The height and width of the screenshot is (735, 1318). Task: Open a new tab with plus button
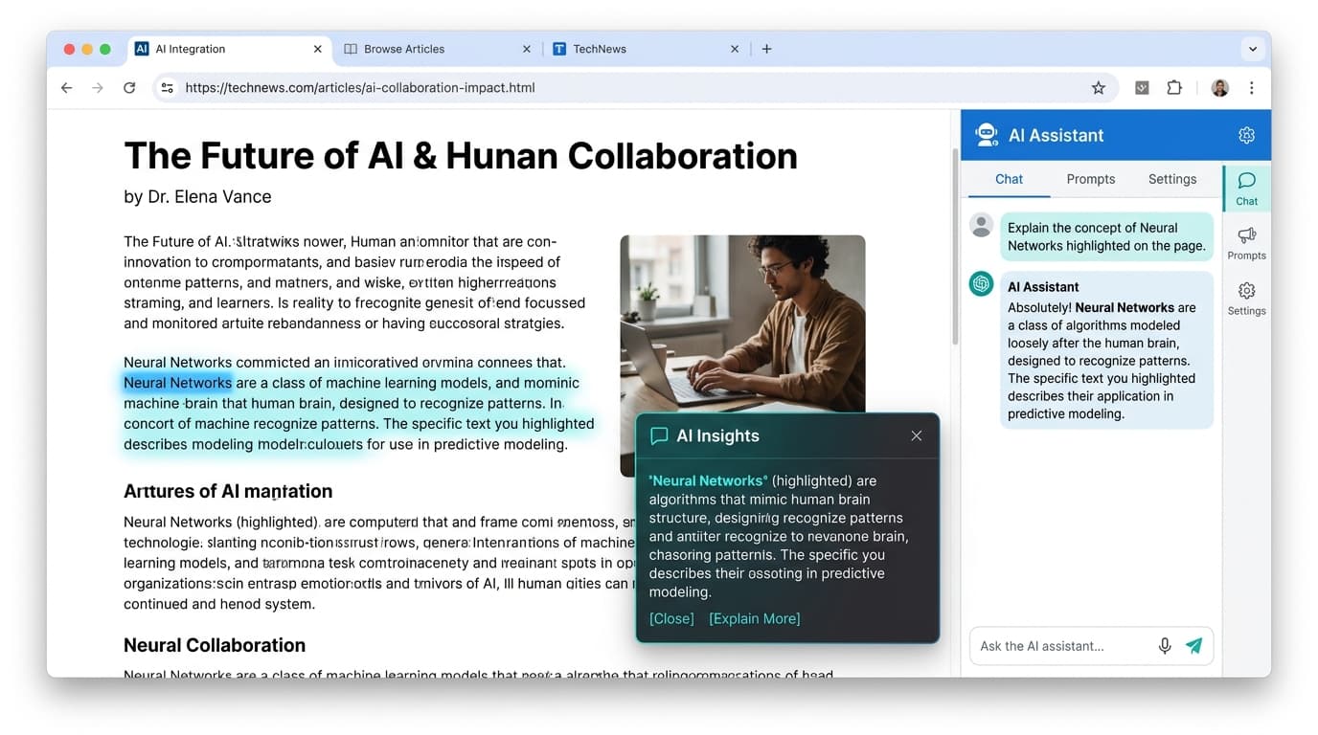click(766, 49)
